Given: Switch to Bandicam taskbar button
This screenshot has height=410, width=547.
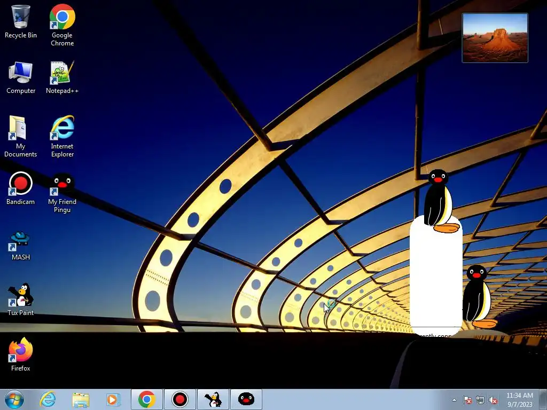Looking at the screenshot, I should [x=180, y=399].
